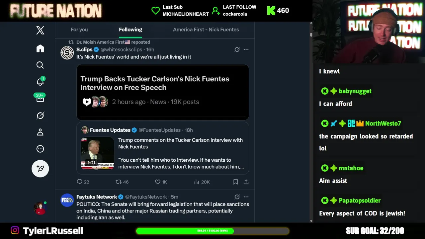
Task: Open account avatar at sidebar bottom
Action: [40, 208]
